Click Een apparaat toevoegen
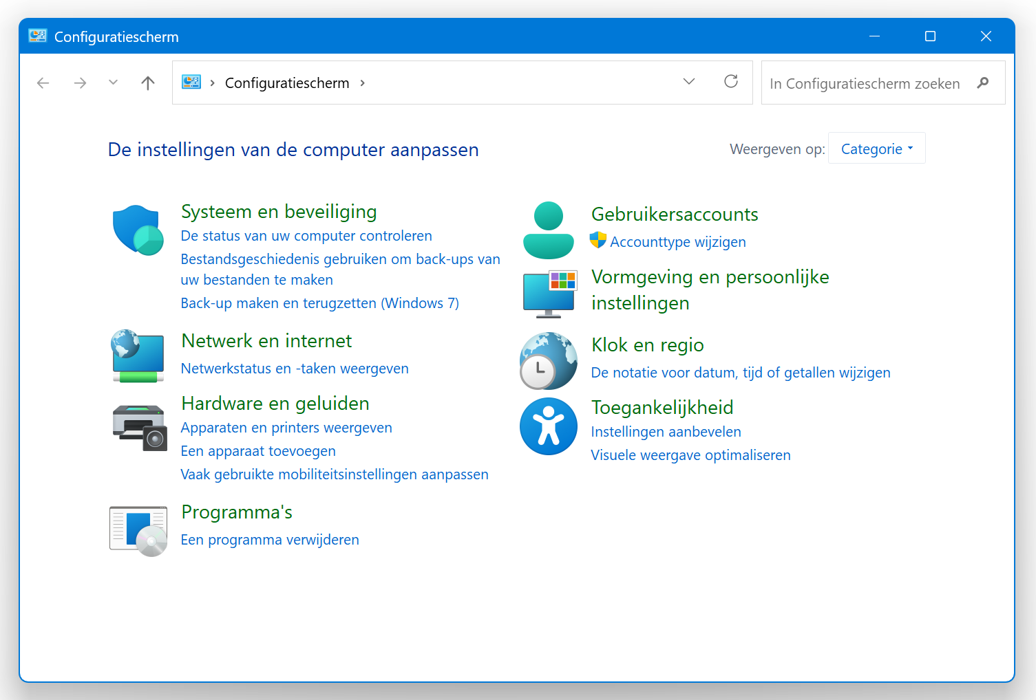 click(258, 450)
